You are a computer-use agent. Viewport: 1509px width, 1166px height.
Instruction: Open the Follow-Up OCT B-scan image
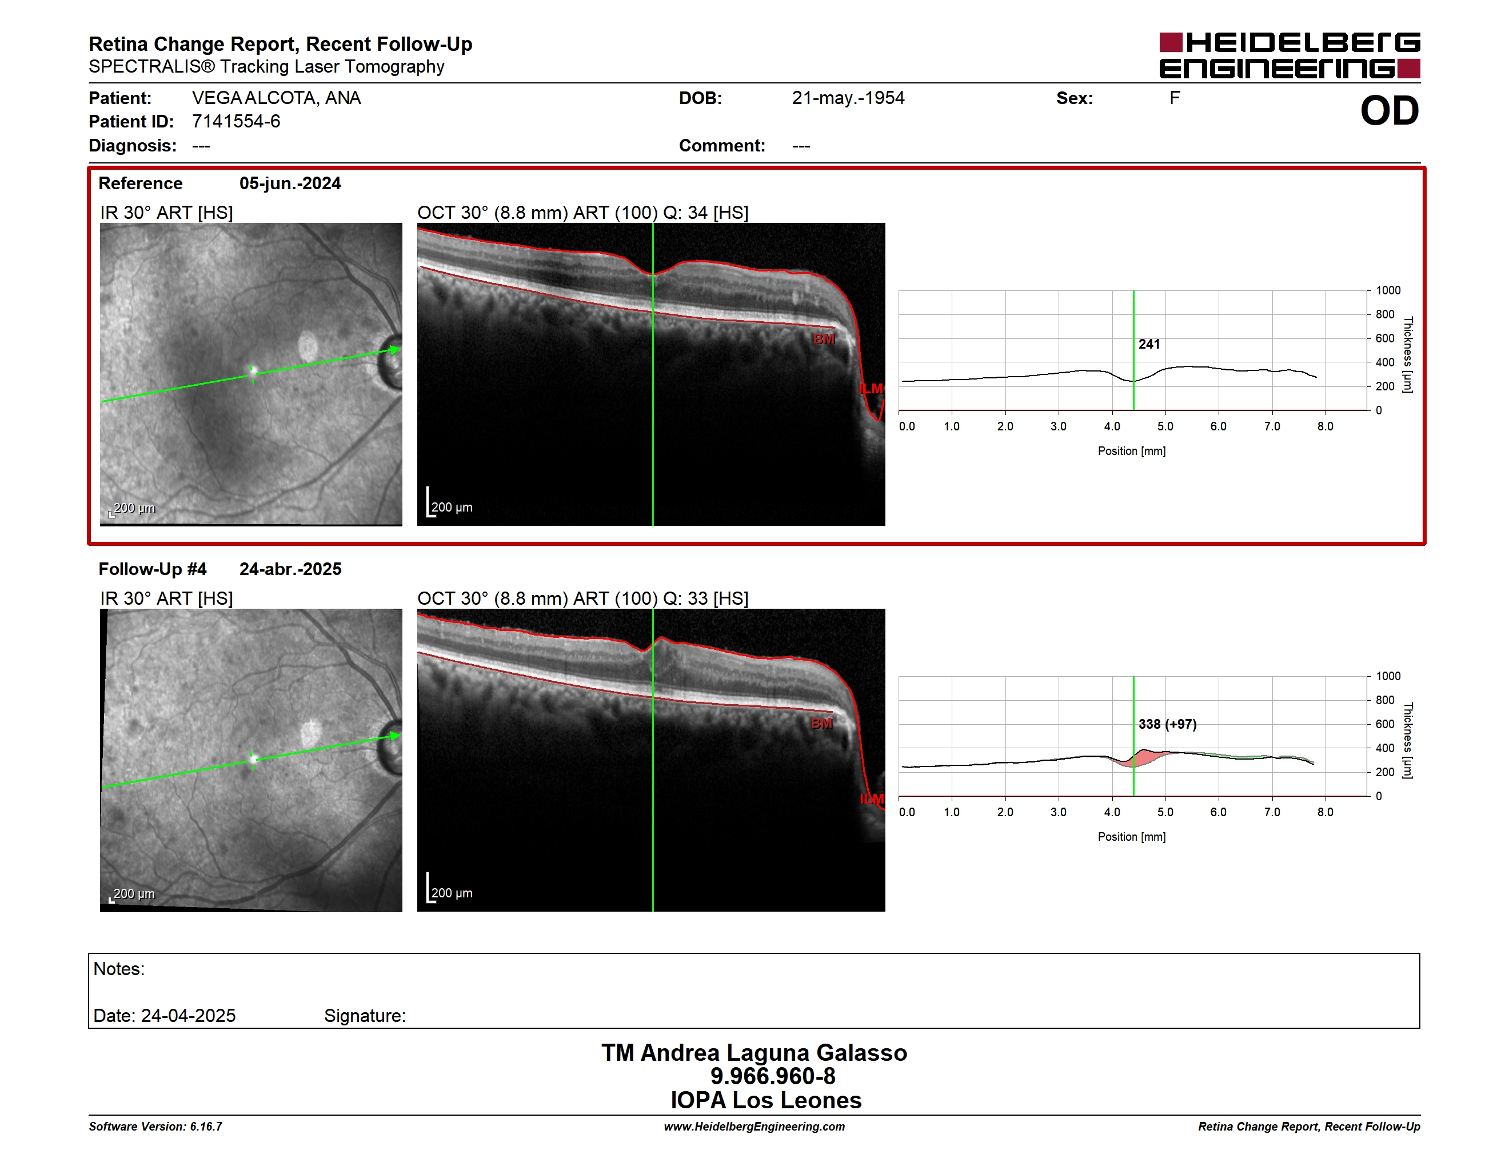[x=651, y=760]
